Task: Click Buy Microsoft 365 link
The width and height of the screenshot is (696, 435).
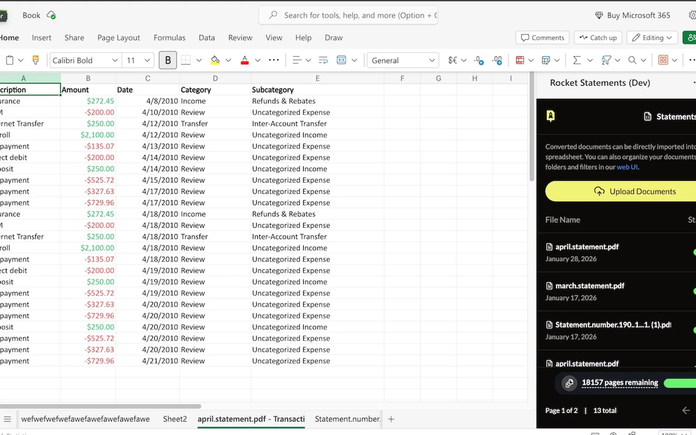Action: click(x=632, y=15)
